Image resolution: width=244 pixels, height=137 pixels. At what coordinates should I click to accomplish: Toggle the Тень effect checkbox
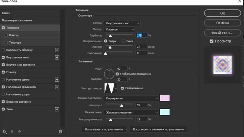[x=3, y=109]
